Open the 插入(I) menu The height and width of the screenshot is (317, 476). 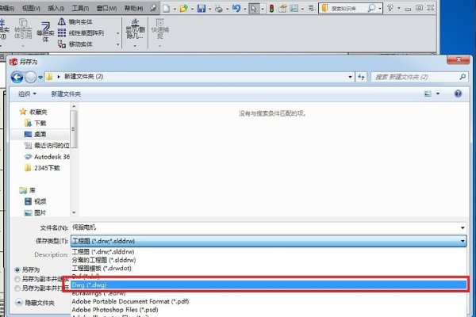[56, 8]
